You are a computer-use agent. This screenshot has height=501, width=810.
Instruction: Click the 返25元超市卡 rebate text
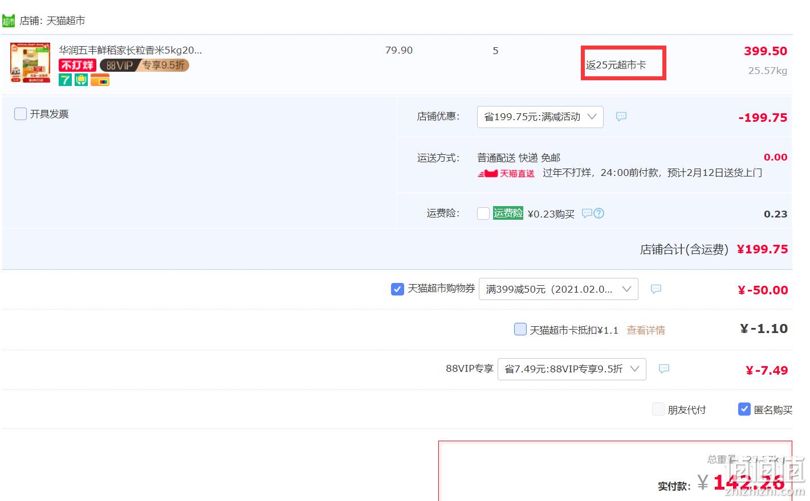(616, 65)
